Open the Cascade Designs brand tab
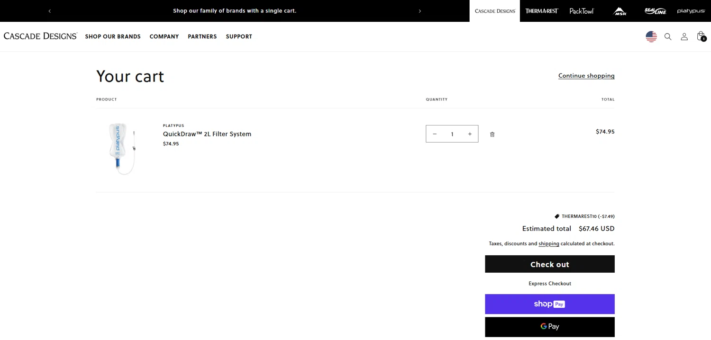 point(495,11)
